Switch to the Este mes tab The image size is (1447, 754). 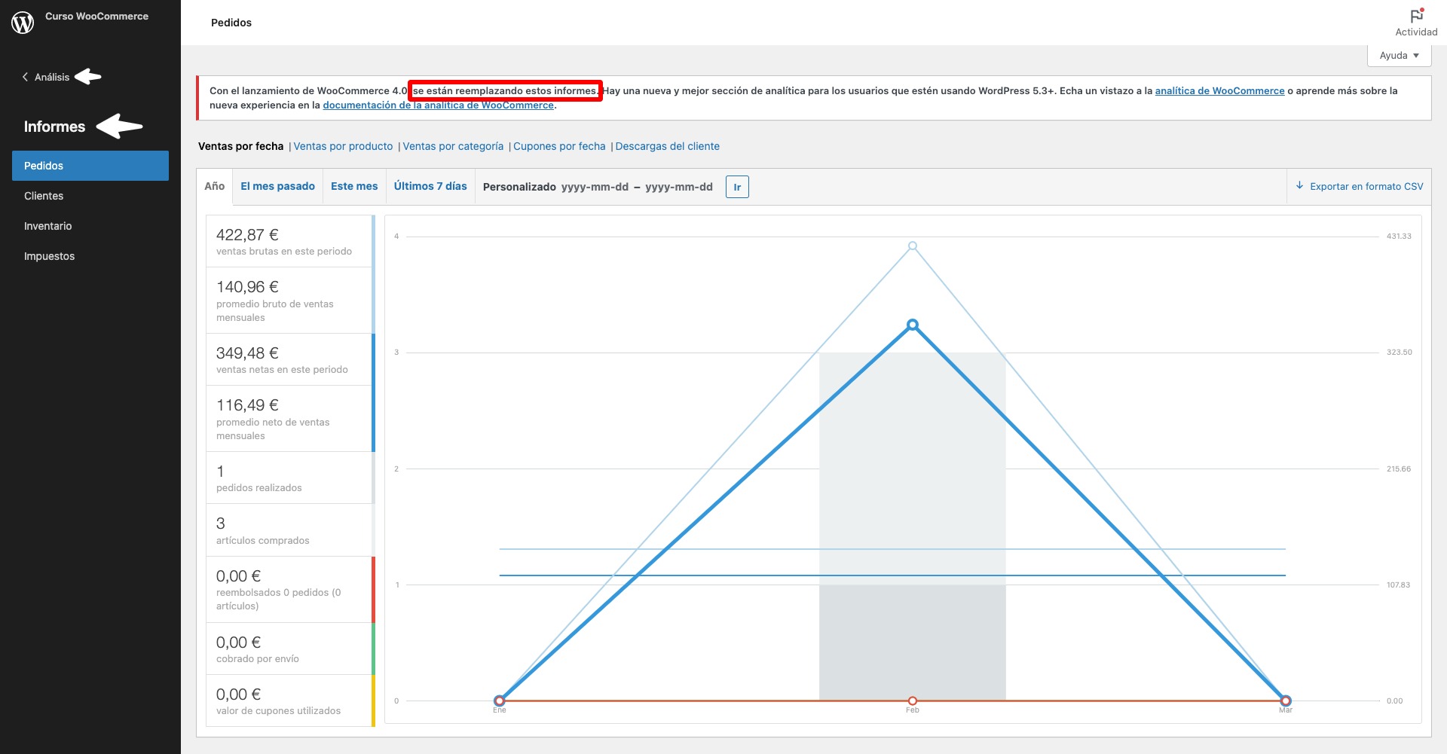coord(354,186)
